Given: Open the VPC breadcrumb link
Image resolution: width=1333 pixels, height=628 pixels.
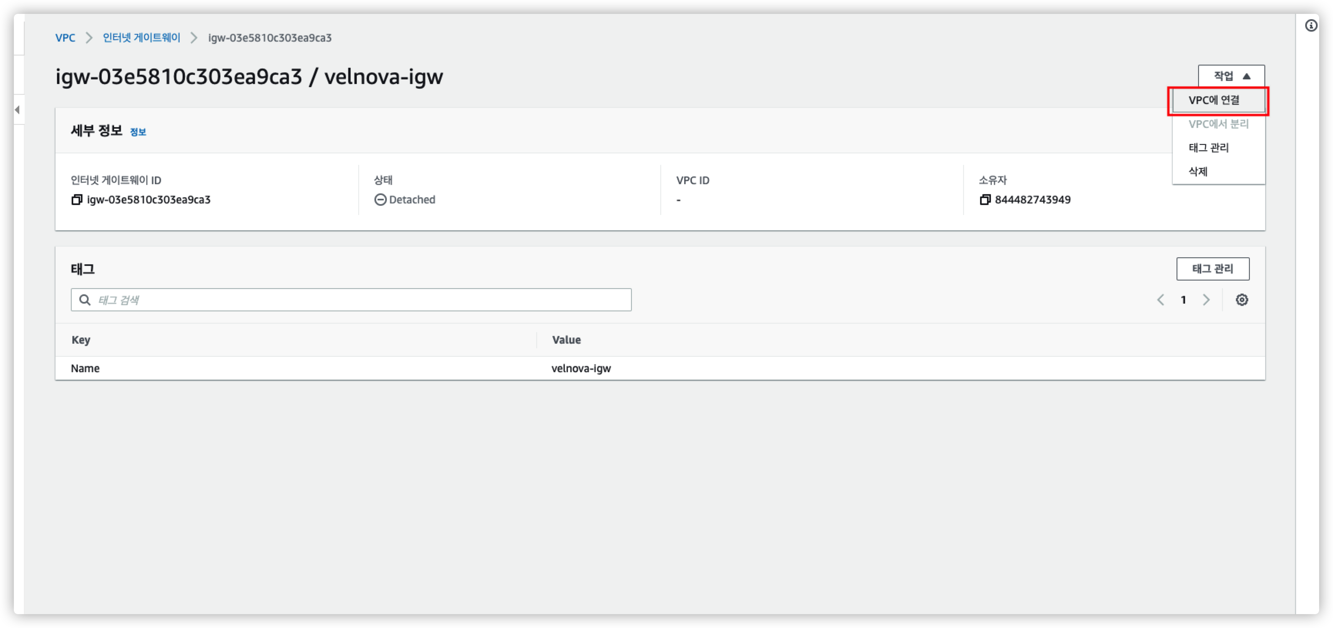Looking at the screenshot, I should click(65, 38).
